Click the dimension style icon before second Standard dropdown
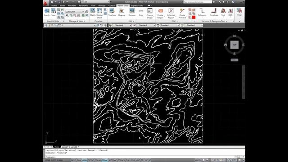The height and width of the screenshot is (162, 288). click(134, 25)
